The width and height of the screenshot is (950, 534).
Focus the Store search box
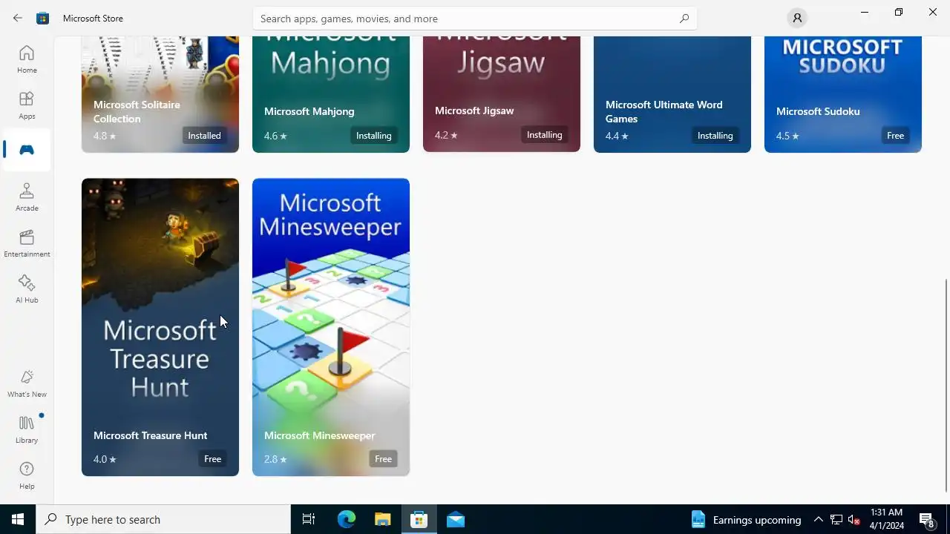point(475,19)
